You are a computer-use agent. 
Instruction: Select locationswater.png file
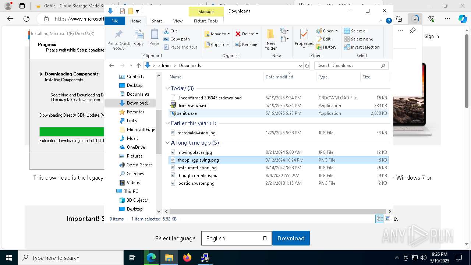(x=278, y=183)
